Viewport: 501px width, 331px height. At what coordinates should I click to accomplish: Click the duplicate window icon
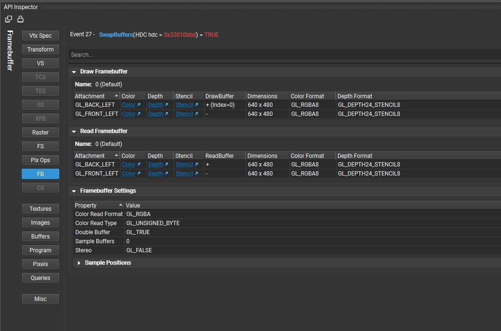click(x=8, y=18)
